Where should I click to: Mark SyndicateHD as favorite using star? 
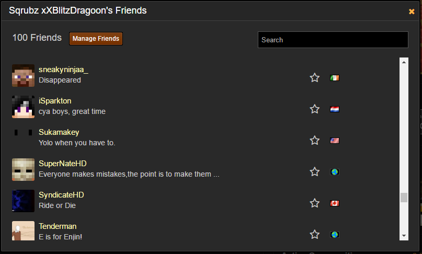[x=314, y=203]
